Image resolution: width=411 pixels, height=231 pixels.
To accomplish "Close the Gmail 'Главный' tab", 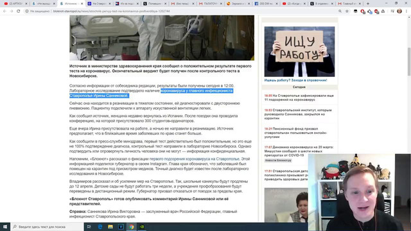I will 360,4.
